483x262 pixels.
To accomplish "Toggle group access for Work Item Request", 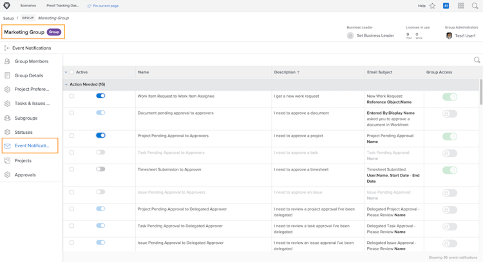I will coord(450,97).
